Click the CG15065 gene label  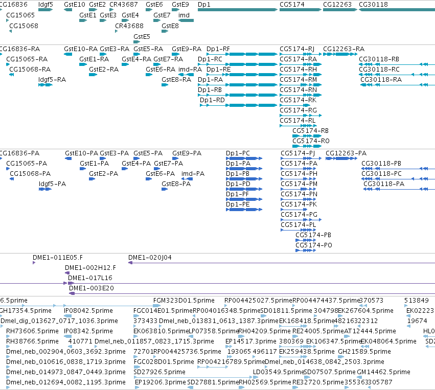pos(20,15)
